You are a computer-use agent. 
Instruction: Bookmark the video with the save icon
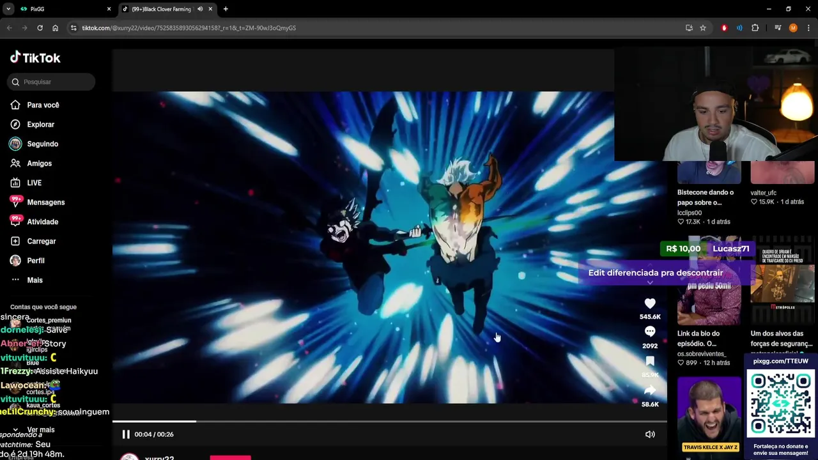tap(650, 362)
